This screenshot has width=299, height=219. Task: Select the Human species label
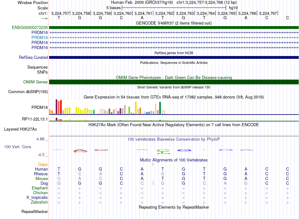click(x=41, y=169)
